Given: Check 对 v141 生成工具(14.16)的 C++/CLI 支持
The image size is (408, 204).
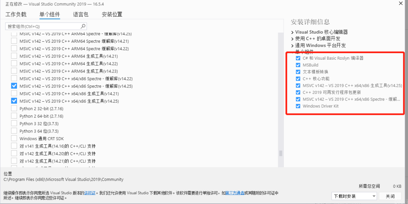Looking at the screenshot, I should click(14, 146).
